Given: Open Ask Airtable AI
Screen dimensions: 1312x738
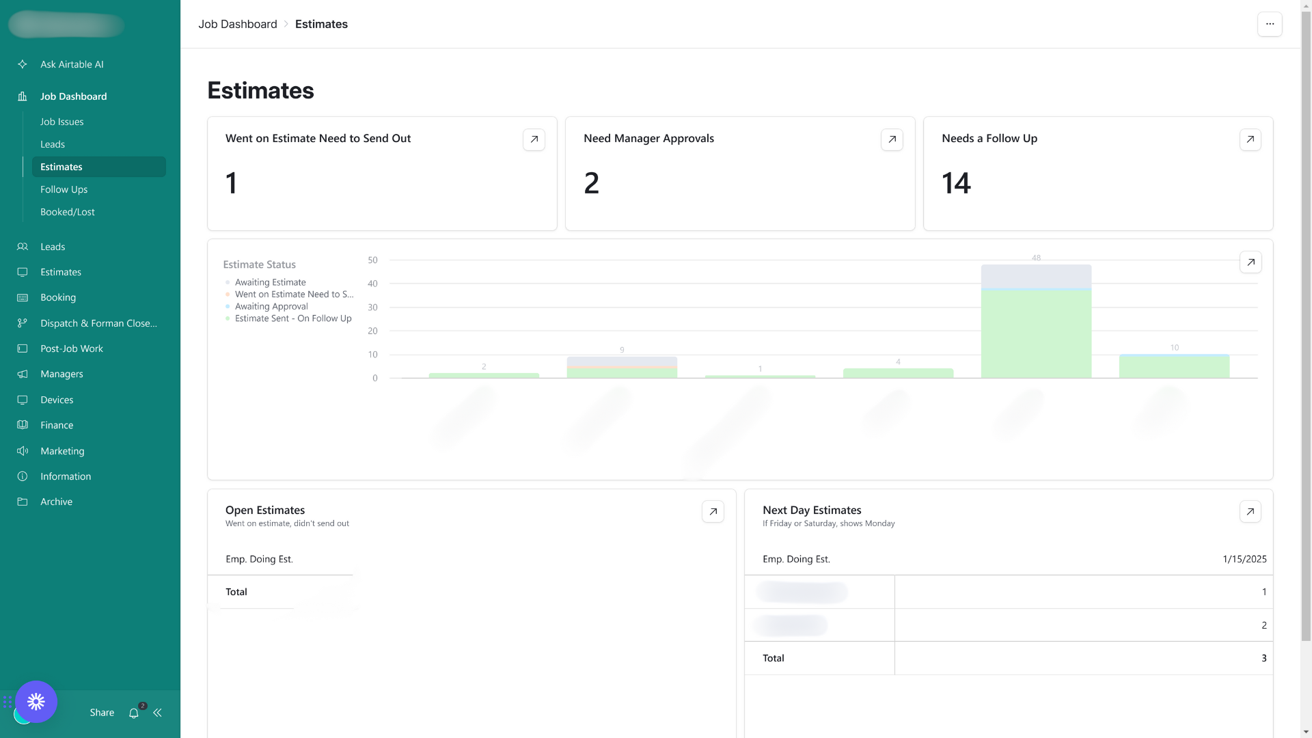Looking at the screenshot, I should [72, 64].
